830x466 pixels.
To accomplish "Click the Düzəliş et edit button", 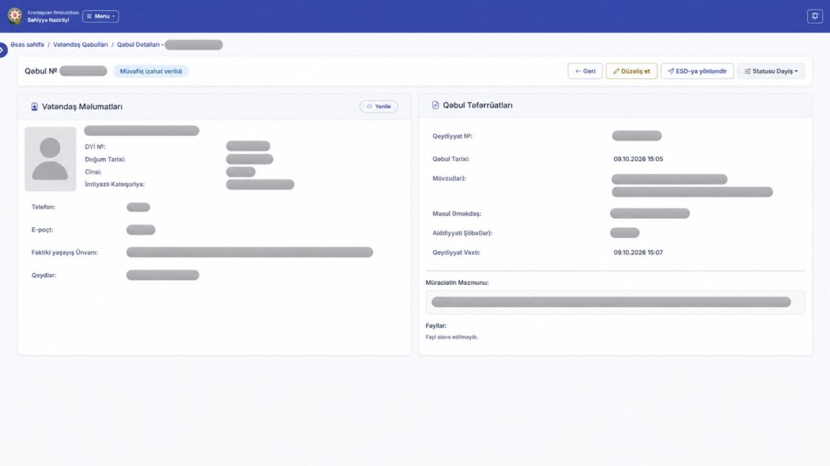I will click(632, 71).
